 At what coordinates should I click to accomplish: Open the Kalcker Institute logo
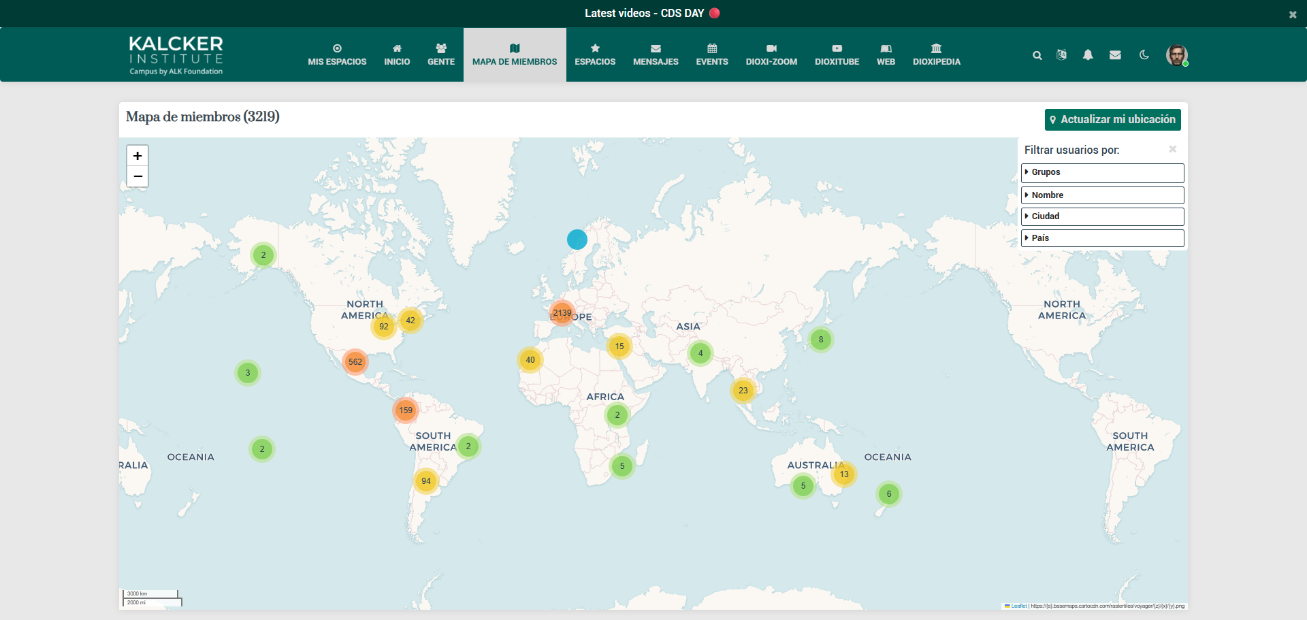pyautogui.click(x=176, y=55)
